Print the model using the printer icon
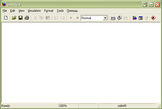Viewport: 162px width, 109px height. pyautogui.click(x=27, y=18)
